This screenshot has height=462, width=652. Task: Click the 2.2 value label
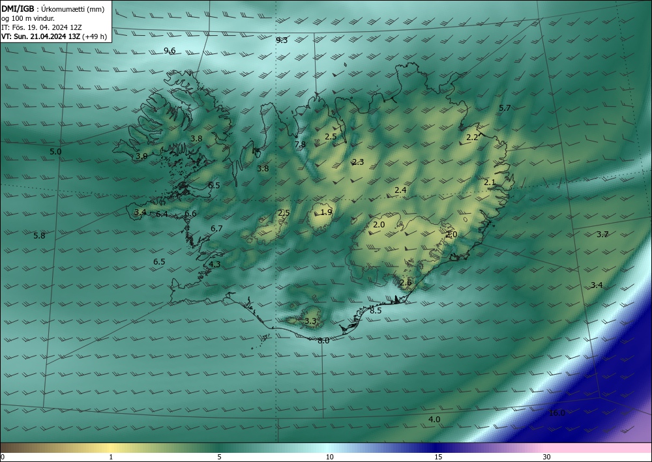tap(472, 137)
